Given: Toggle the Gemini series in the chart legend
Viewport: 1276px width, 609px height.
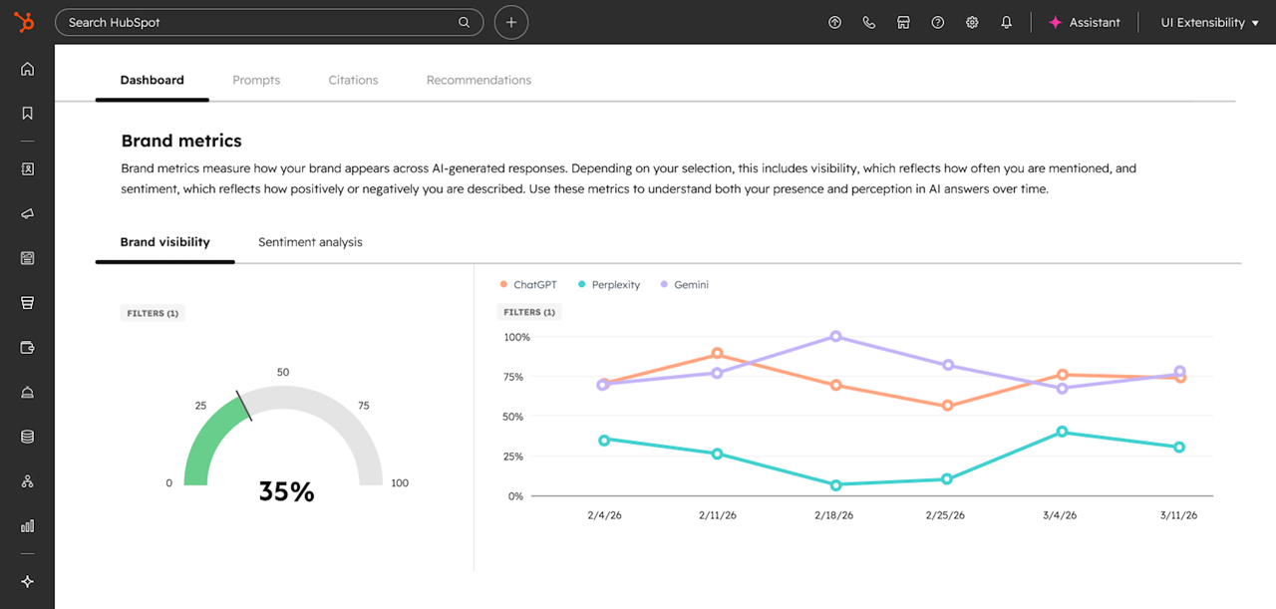Looking at the screenshot, I should [685, 284].
